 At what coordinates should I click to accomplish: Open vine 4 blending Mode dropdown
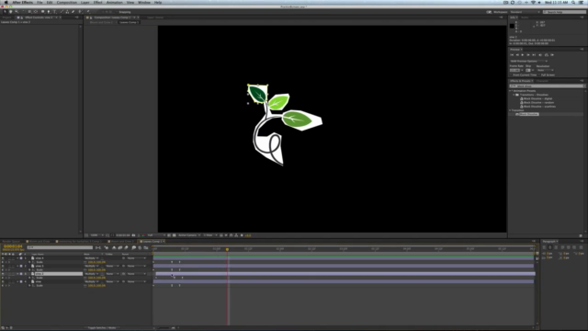92,258
